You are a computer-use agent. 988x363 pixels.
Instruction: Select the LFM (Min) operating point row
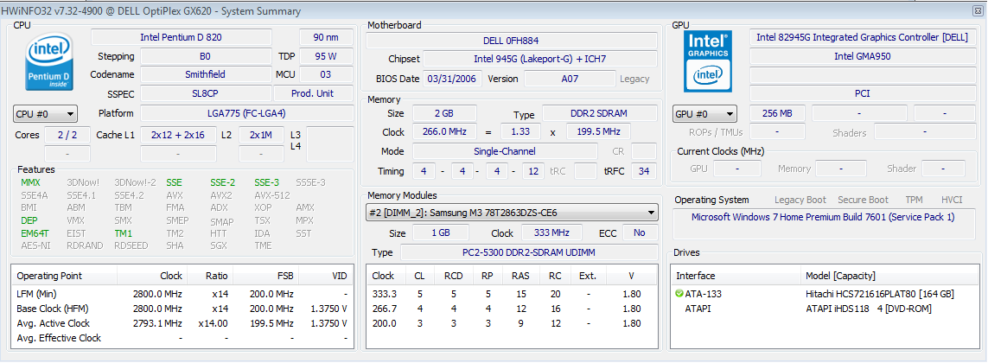tap(182, 295)
